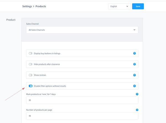
Task: Turn on the Show reviews switch
Action: 30,75
